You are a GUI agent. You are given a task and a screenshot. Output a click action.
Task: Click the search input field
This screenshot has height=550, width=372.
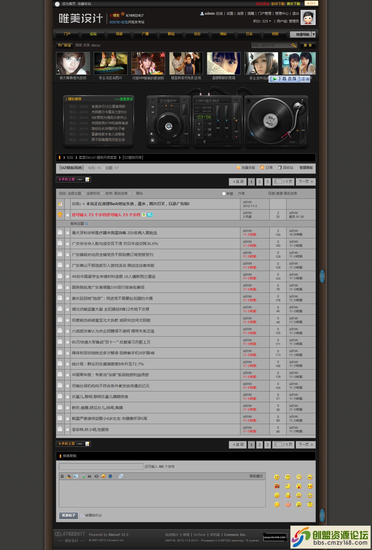click(x=271, y=45)
